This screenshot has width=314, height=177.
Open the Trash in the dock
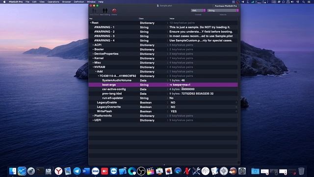301,171
